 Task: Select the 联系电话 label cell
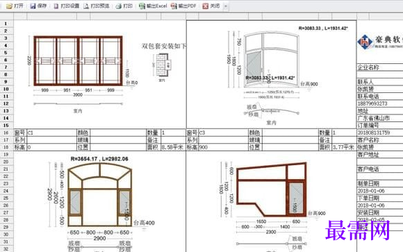click(x=380, y=96)
